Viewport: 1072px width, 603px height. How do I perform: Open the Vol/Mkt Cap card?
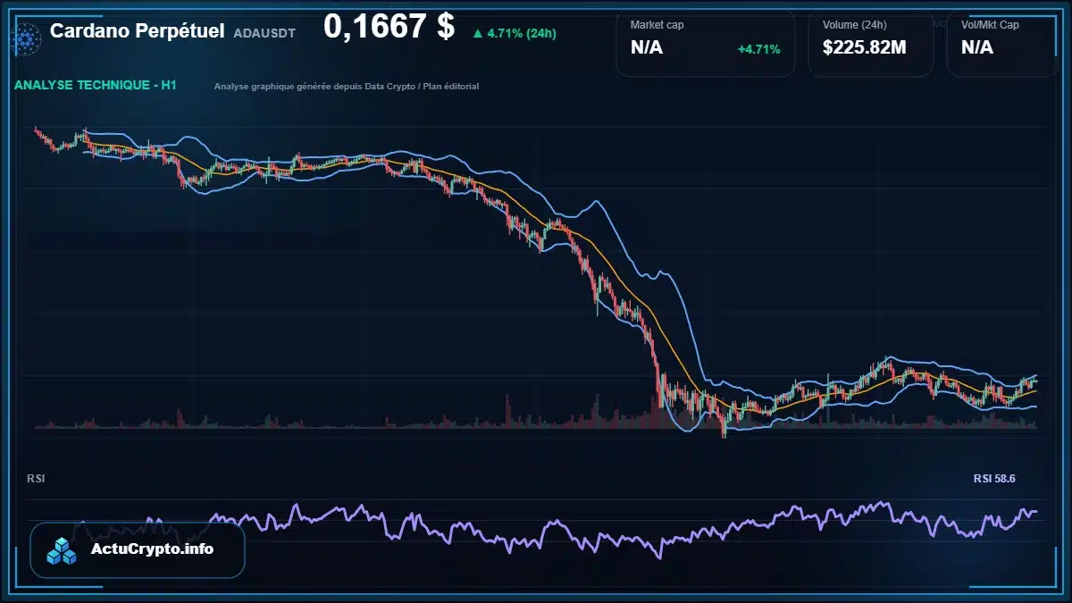[1002, 43]
